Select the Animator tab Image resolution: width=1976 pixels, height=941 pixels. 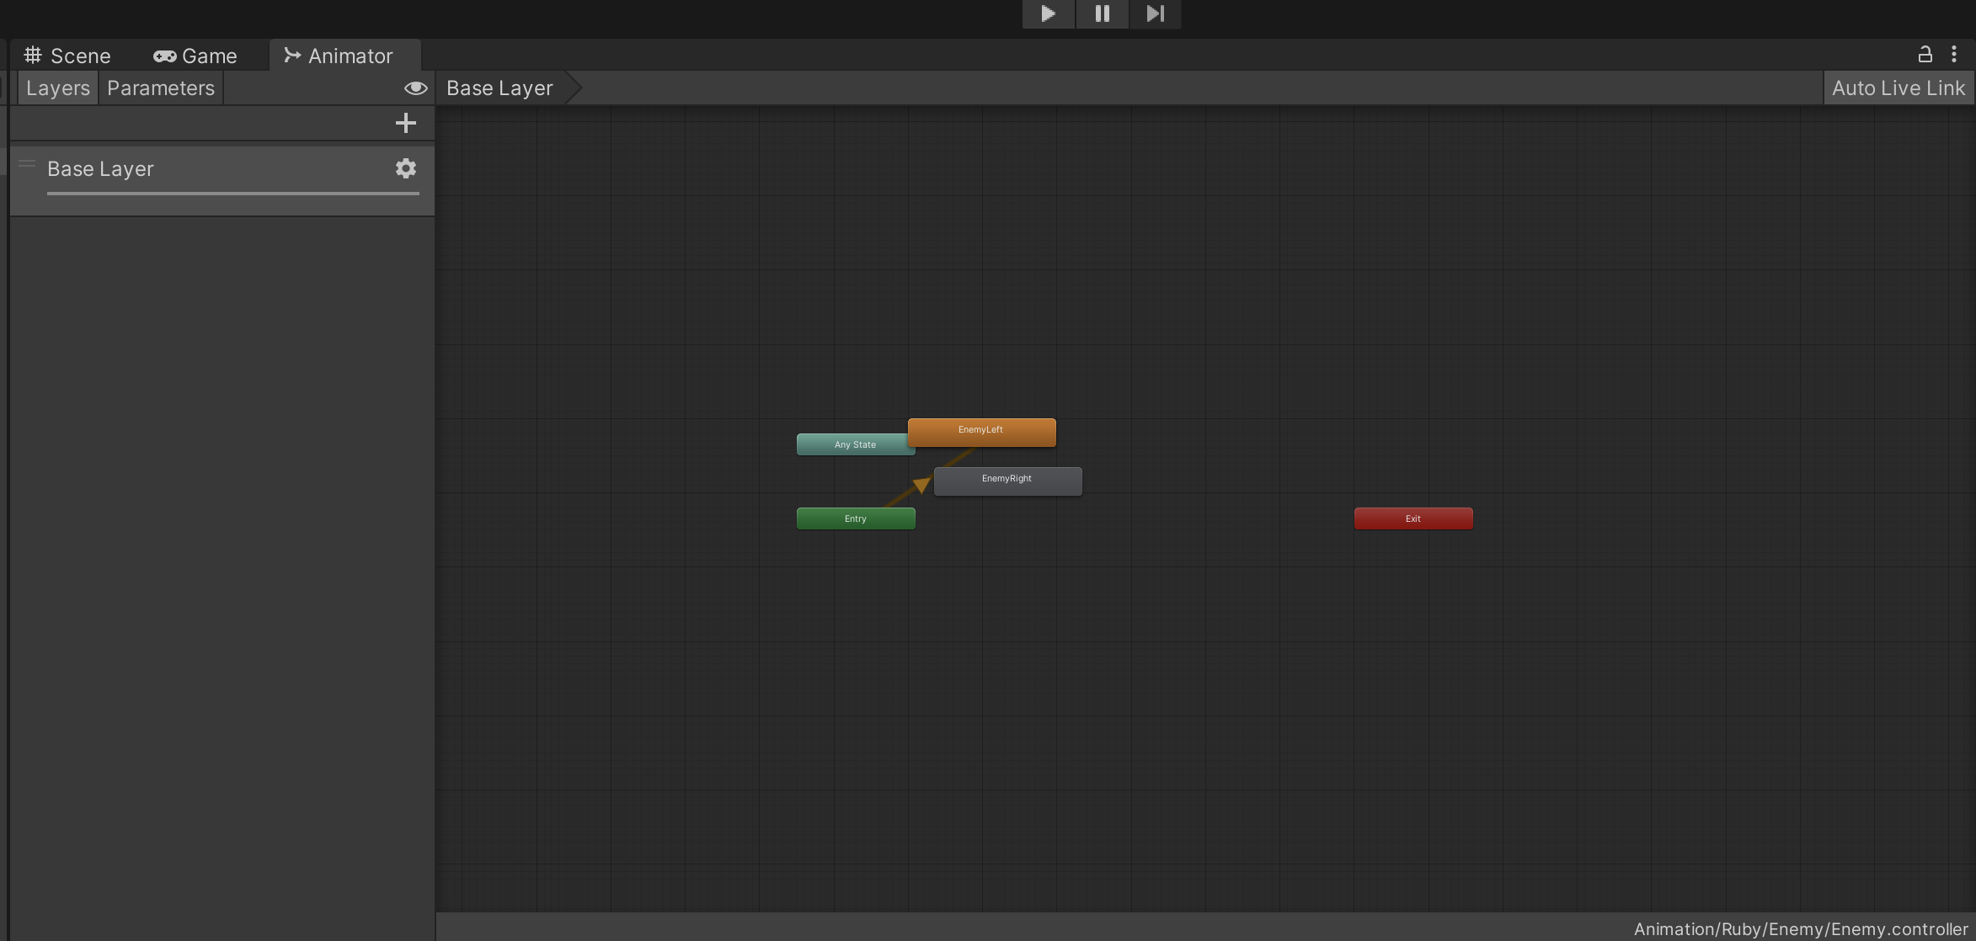pyautogui.click(x=339, y=56)
